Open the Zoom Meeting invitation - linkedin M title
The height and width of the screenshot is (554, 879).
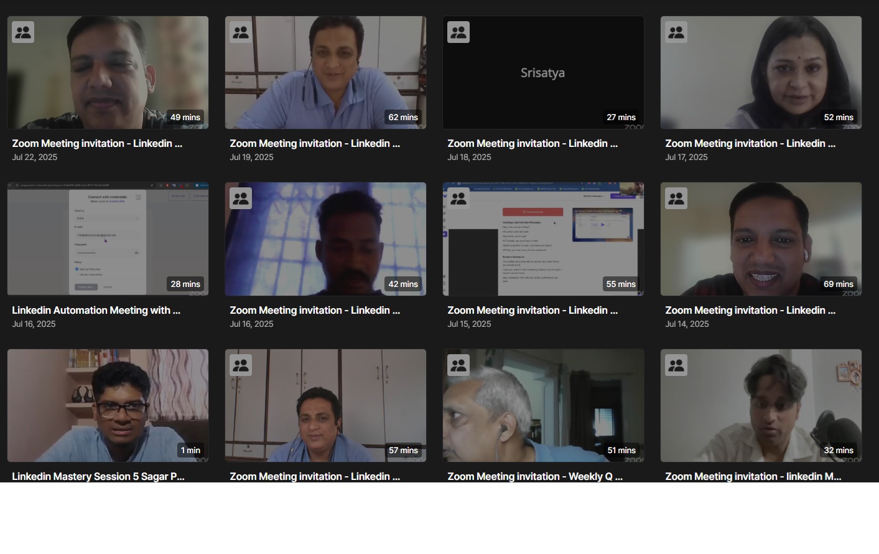[x=753, y=476]
